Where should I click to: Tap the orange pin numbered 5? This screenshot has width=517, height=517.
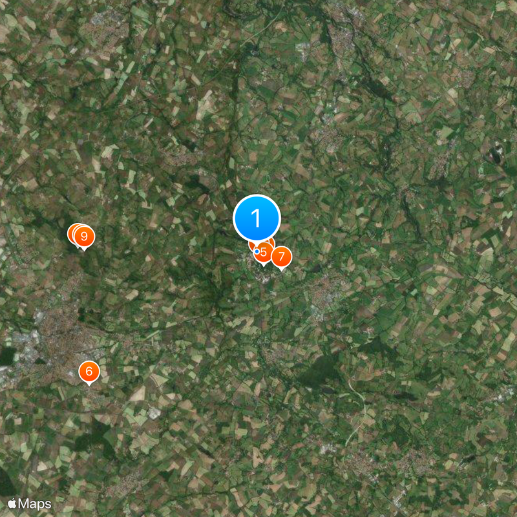264,253
